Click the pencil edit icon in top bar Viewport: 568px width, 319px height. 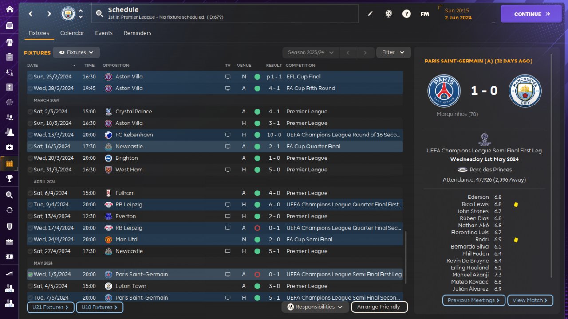[370, 14]
